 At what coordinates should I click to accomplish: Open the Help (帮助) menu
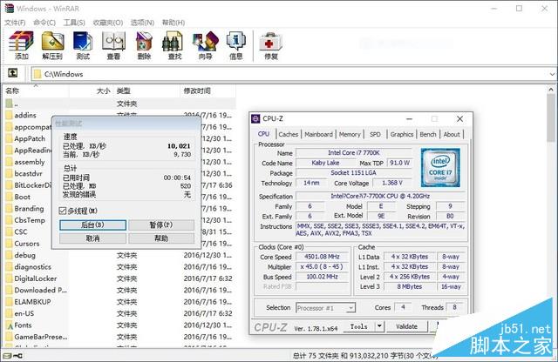[174, 23]
